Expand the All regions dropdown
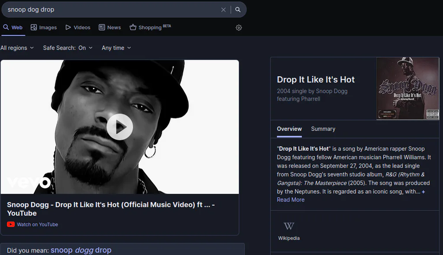Screen dimensions: 443x255 pyautogui.click(x=17, y=48)
